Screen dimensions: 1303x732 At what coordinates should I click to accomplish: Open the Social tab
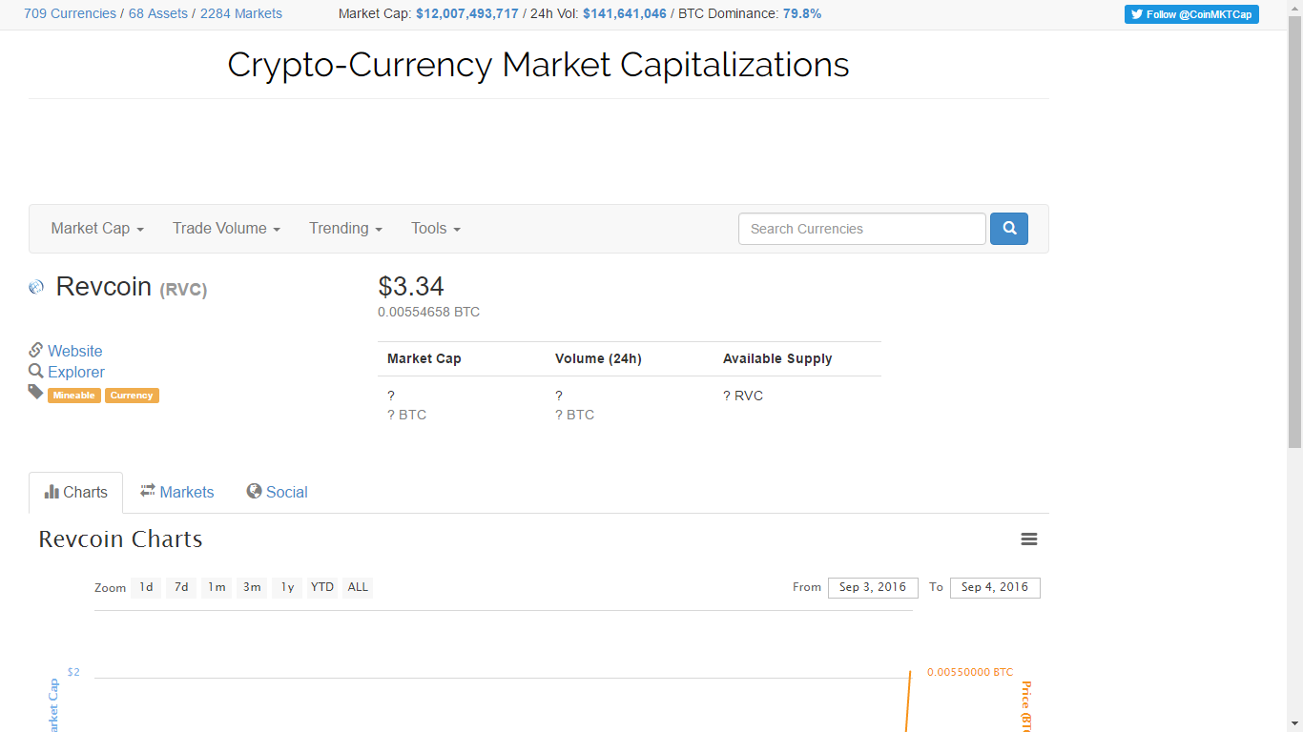[277, 492]
